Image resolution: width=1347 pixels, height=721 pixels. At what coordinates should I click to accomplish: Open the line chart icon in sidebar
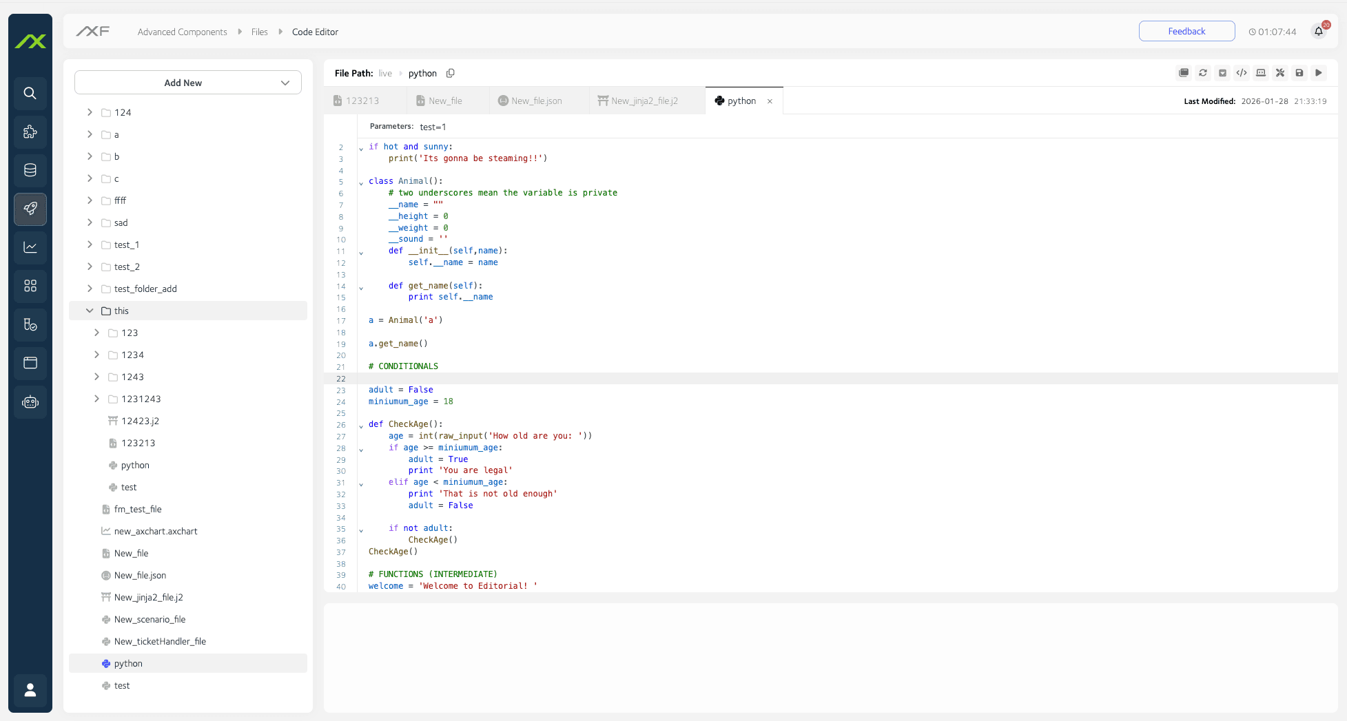click(x=30, y=247)
